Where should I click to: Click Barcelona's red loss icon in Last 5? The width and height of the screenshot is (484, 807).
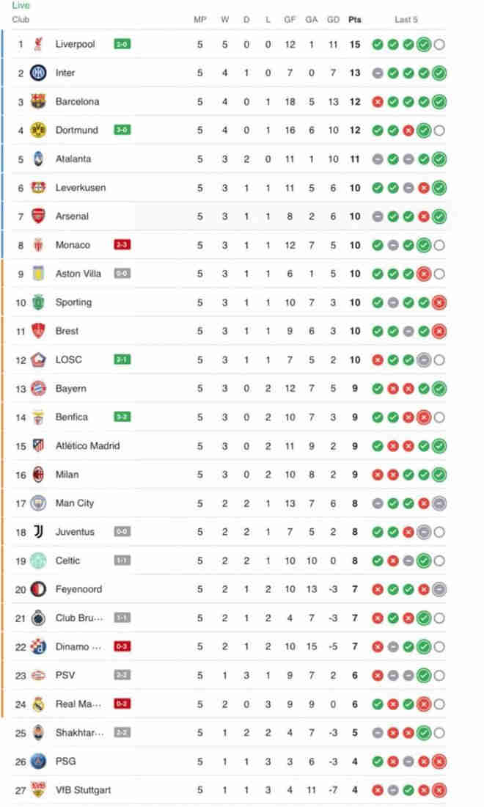[x=378, y=102]
